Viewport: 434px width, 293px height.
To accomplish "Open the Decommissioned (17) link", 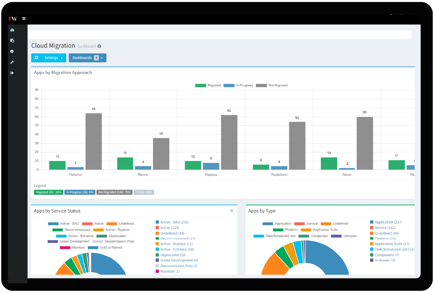I will tap(178, 238).
